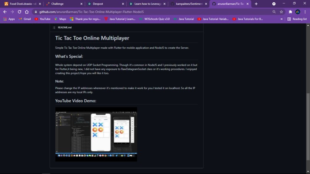This screenshot has width=310, height=174.
Task: Click the 'YouTube Video Demo:' heading
Action: (x=75, y=101)
